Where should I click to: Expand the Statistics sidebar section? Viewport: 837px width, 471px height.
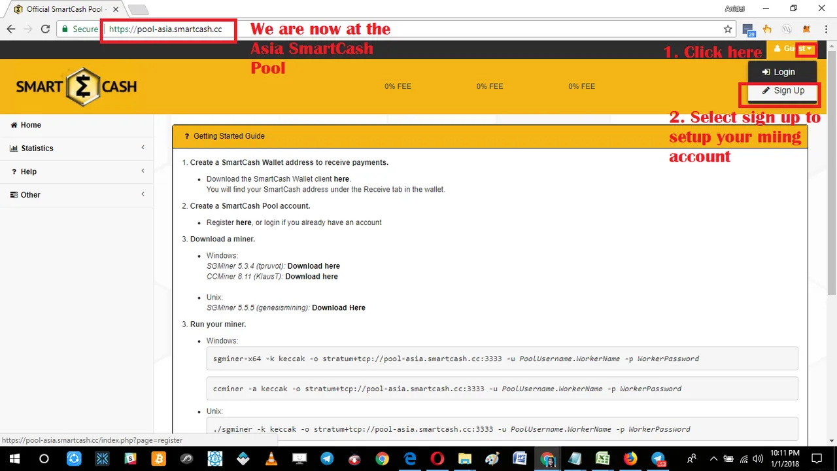coord(77,148)
